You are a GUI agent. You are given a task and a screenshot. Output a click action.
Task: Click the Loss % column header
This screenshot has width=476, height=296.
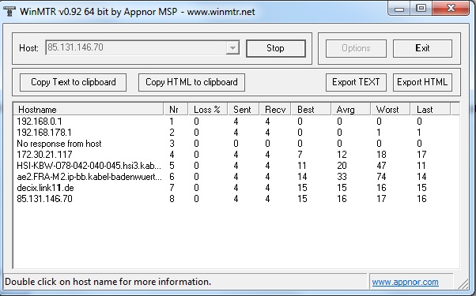(x=208, y=110)
